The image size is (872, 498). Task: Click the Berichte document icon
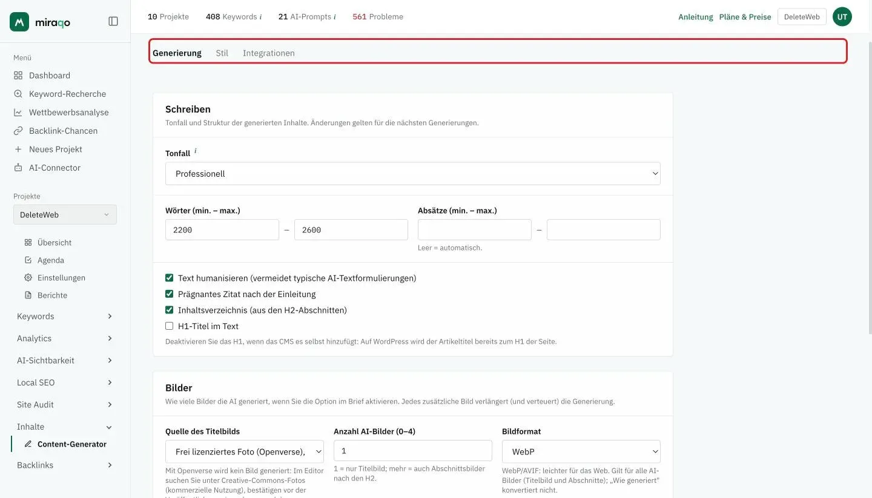click(x=28, y=295)
